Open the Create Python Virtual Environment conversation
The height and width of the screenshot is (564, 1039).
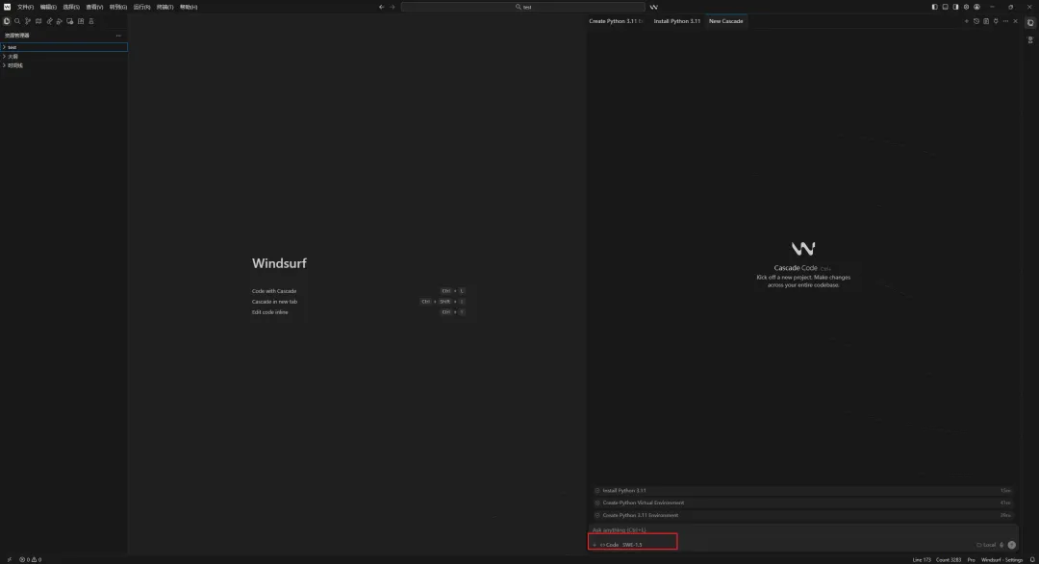point(802,503)
